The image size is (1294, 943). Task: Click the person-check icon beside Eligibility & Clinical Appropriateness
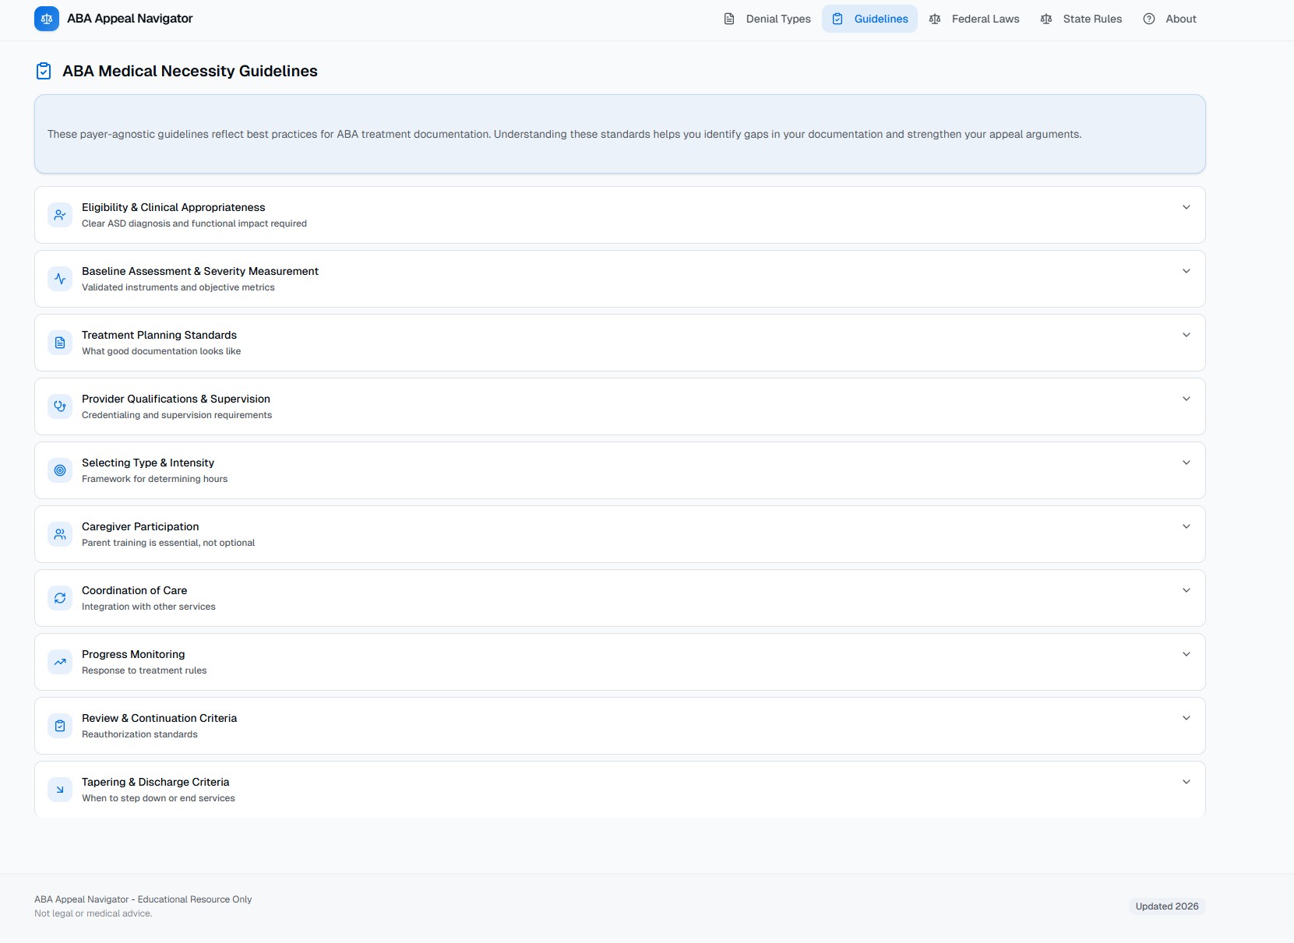point(60,215)
